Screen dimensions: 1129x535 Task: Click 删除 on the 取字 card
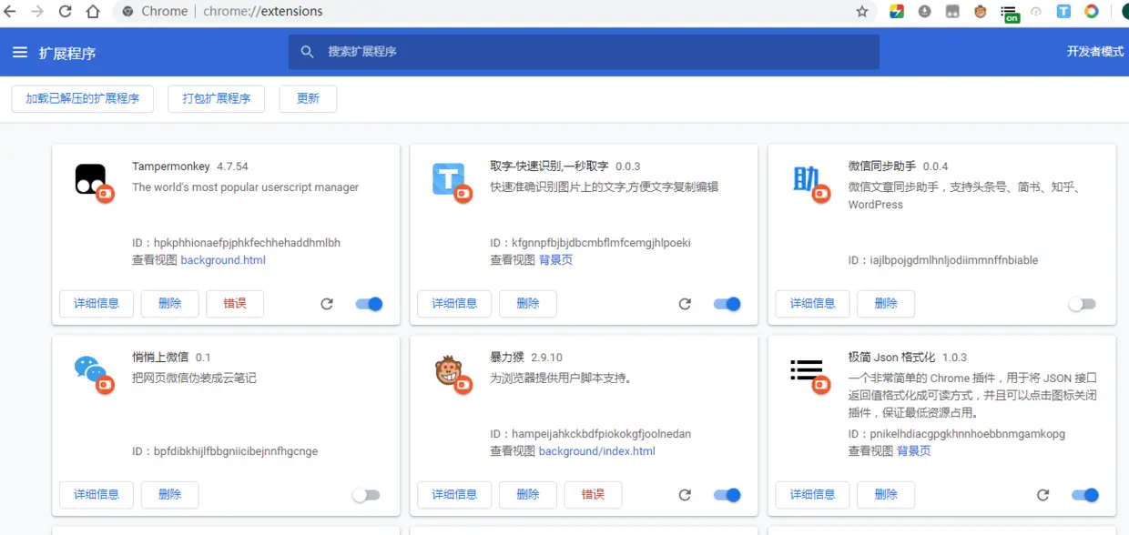point(528,304)
